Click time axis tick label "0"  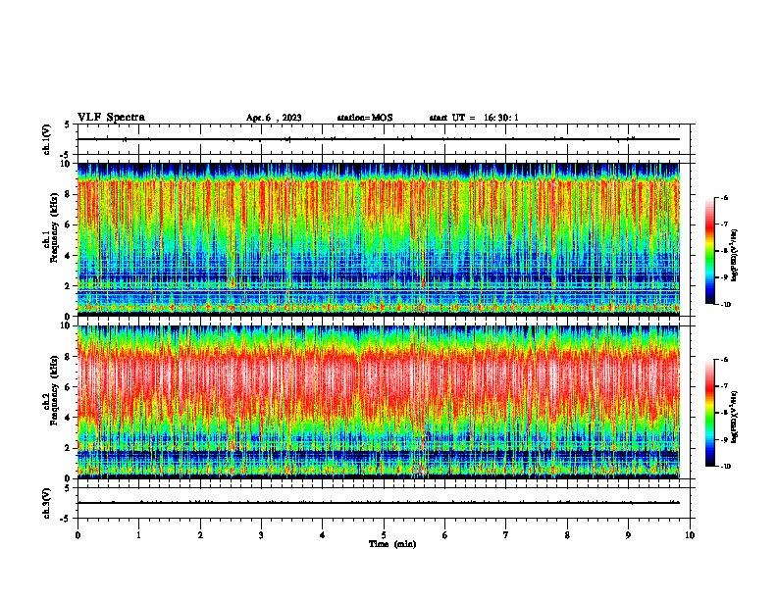78,535
